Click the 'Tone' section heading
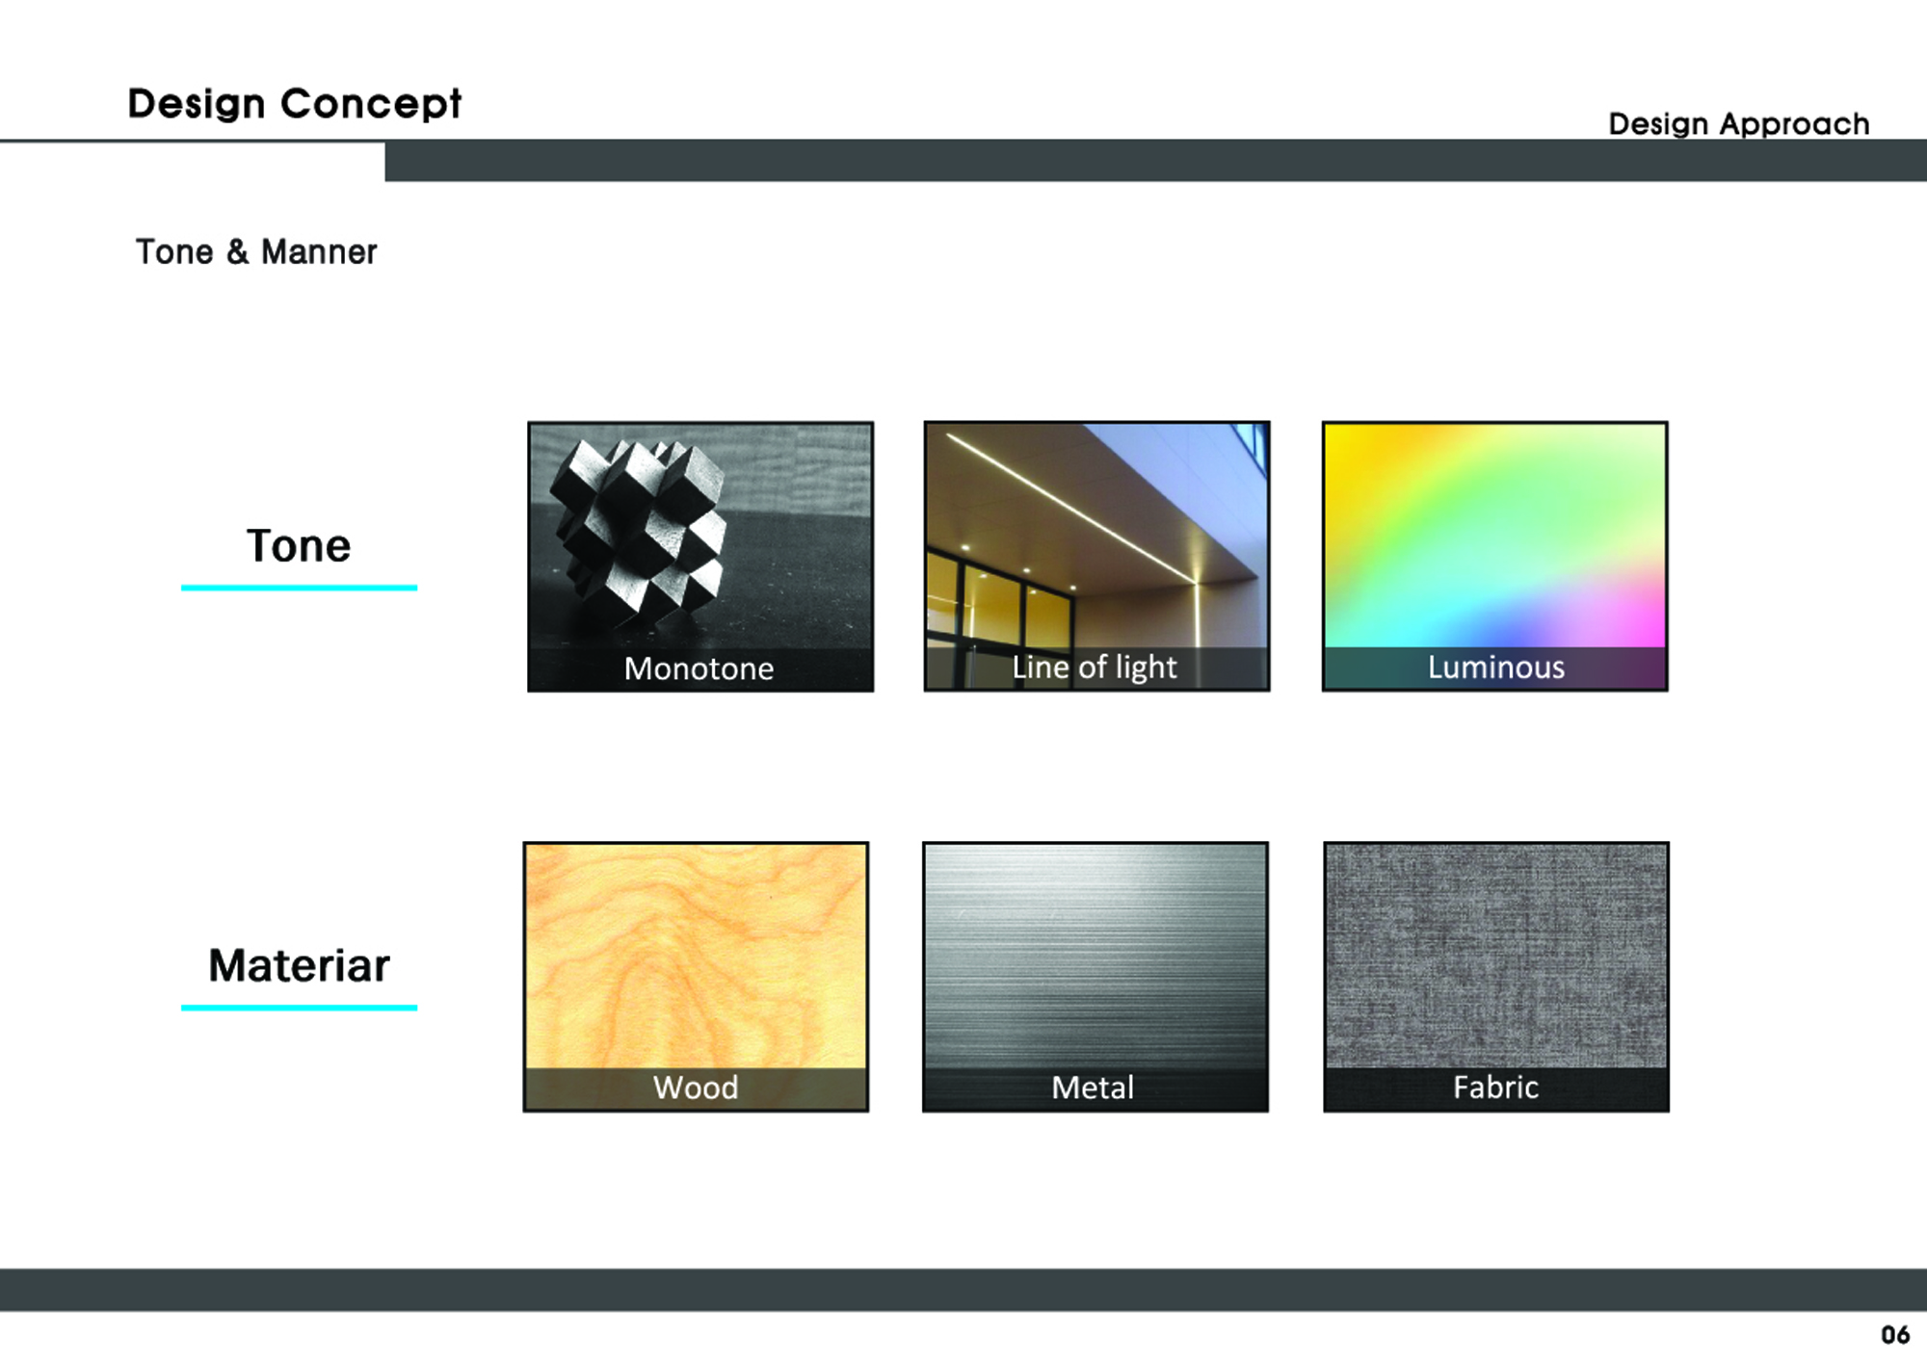The width and height of the screenshot is (1927, 1364). pos(299,545)
